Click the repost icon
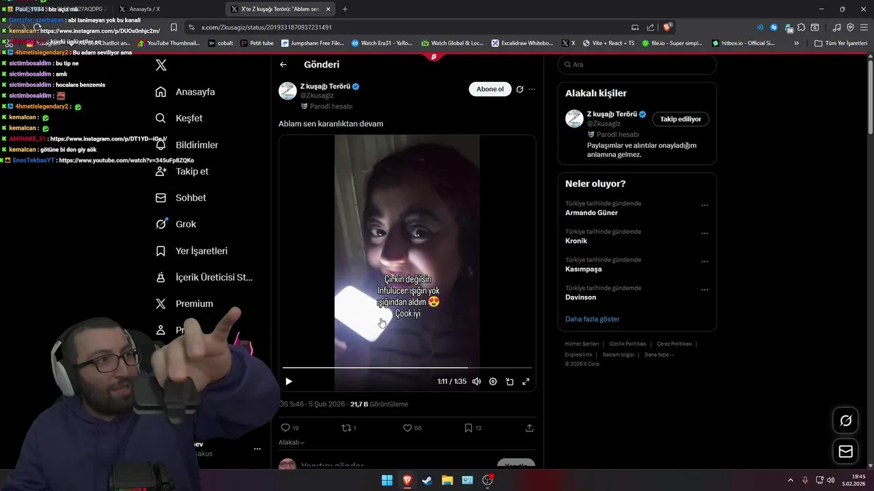 point(348,428)
